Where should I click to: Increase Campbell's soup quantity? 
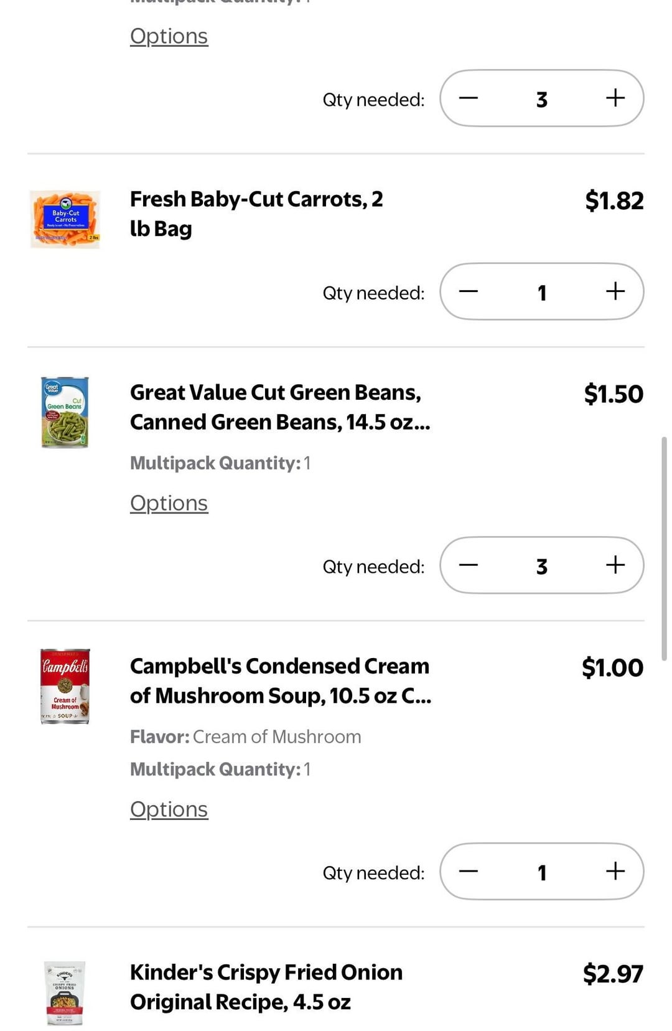coord(615,872)
